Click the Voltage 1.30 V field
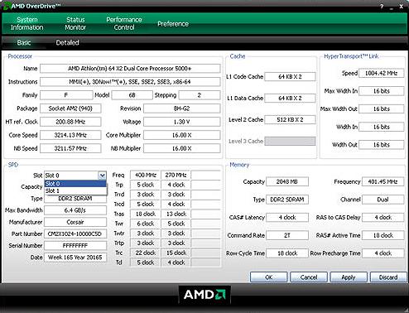 182,122
